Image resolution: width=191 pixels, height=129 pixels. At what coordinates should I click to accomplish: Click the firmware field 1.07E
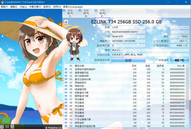[128, 27]
